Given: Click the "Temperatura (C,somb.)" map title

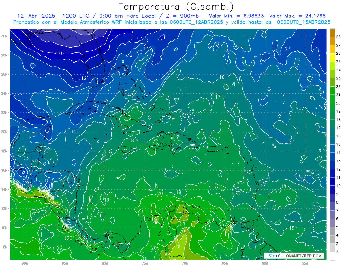Looking at the screenshot, I should (176, 7).
